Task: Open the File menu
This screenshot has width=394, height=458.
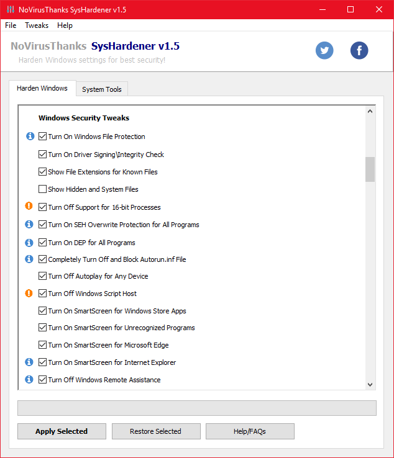Action: 11,25
